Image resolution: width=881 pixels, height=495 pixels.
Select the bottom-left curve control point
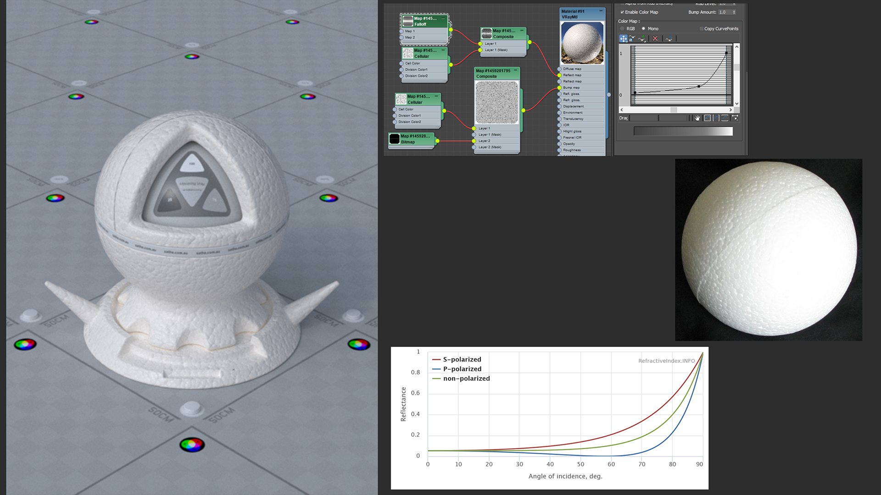(635, 93)
